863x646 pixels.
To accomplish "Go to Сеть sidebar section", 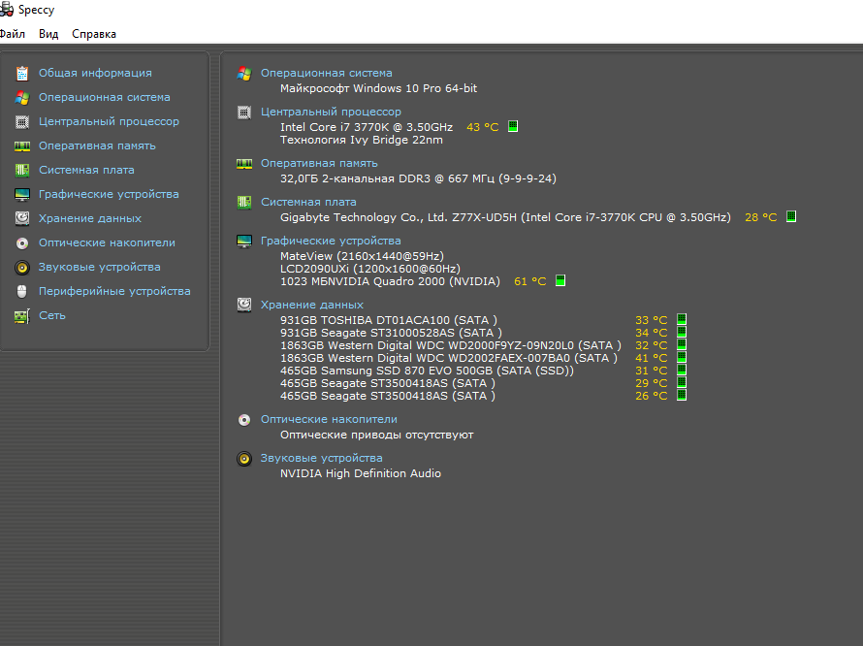I will point(52,315).
